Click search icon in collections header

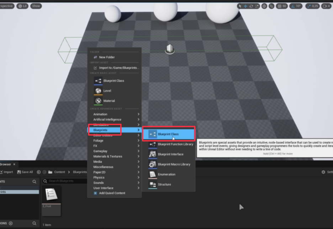(34, 223)
